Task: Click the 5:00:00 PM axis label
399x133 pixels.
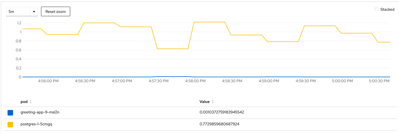Action: click(x=343, y=81)
